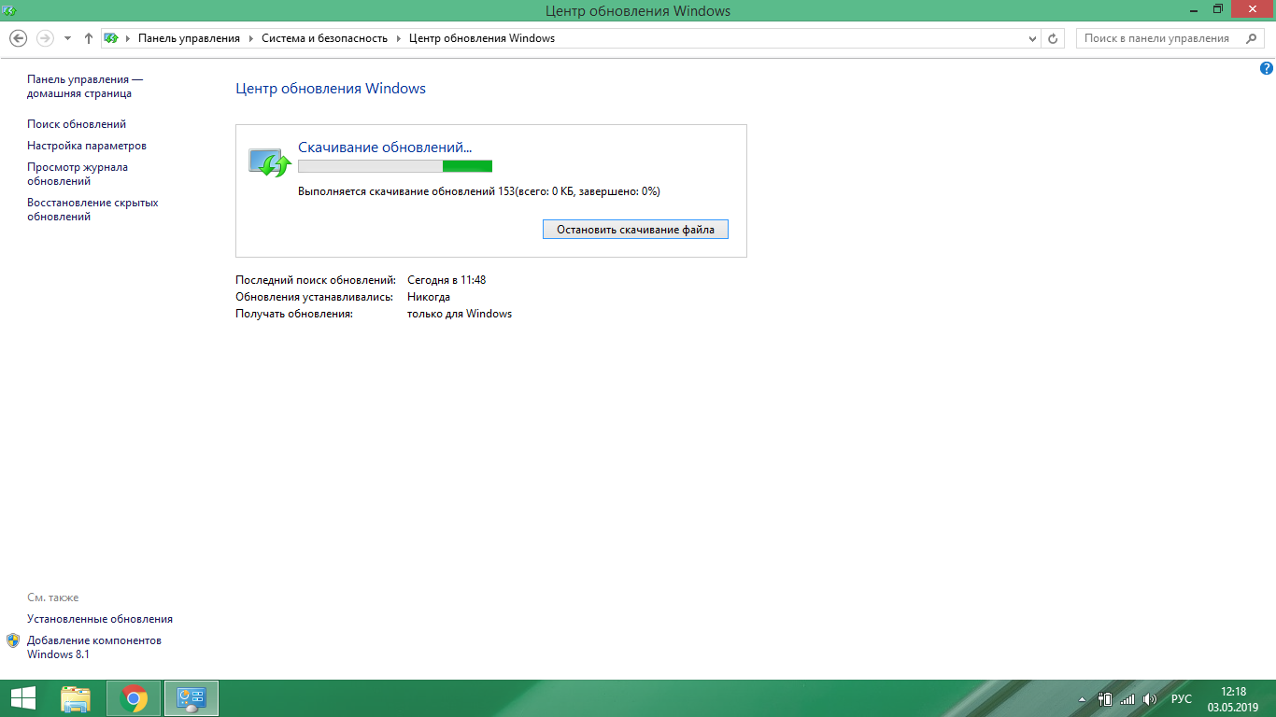
Task: Click shield icon beside 'Добавление компонентов'
Action: tap(13, 640)
